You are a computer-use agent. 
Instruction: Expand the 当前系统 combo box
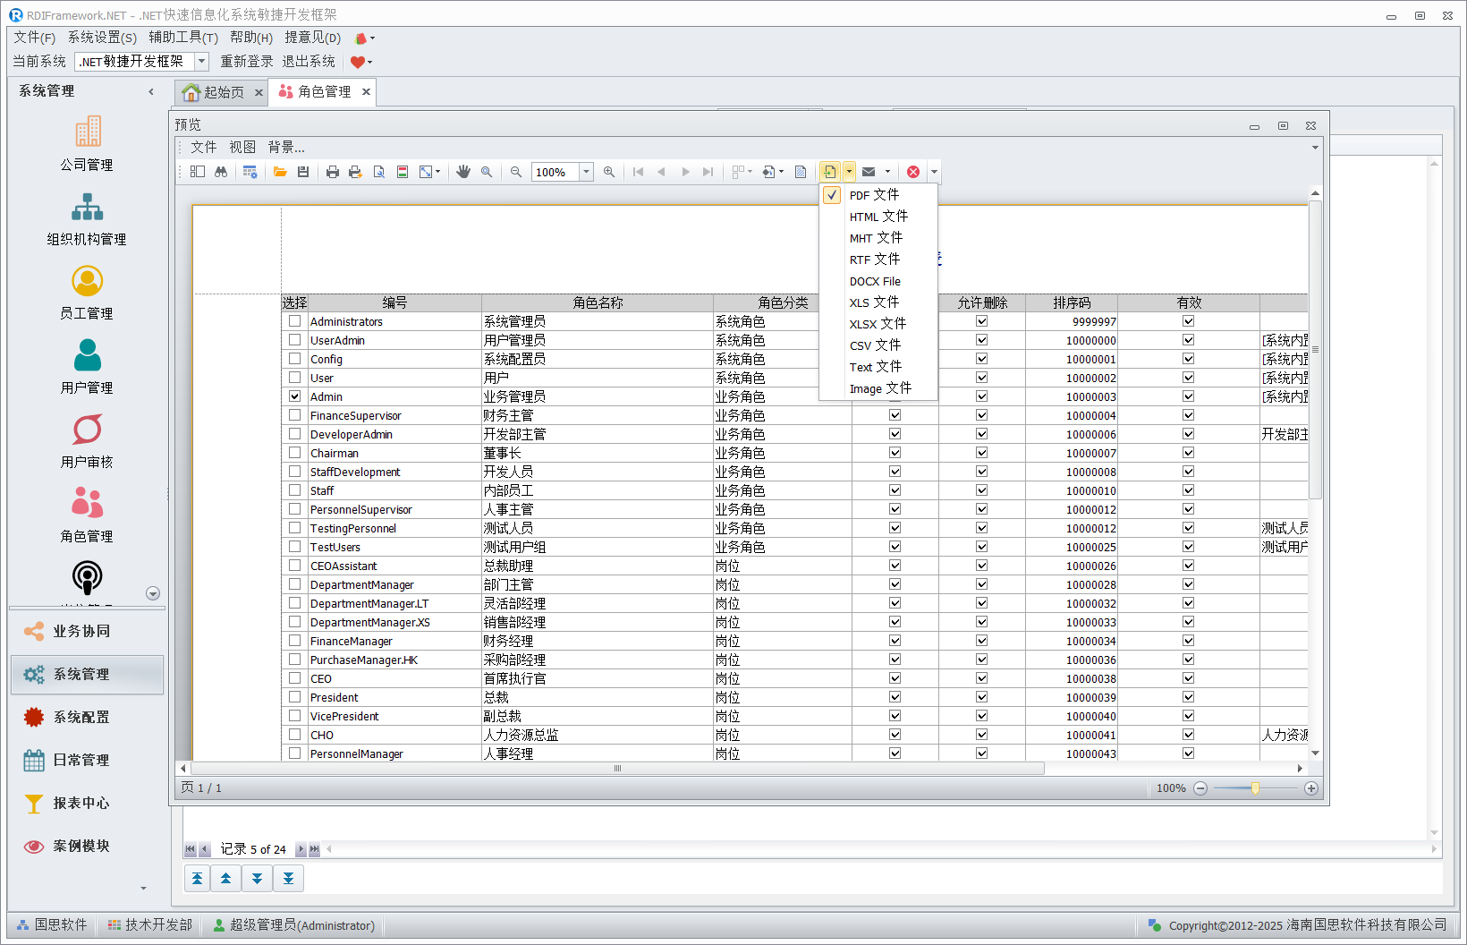[x=201, y=62]
